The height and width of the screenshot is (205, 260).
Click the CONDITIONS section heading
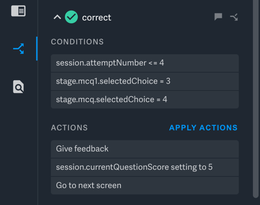point(77,42)
